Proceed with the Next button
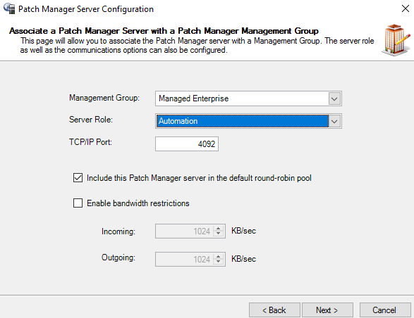Screen dimensions: 414x318 click(x=327, y=310)
